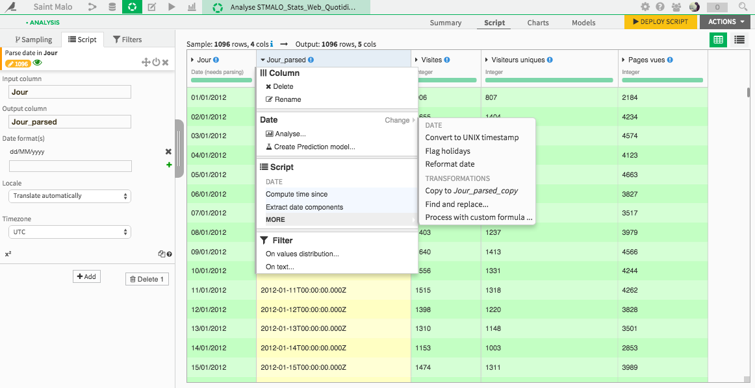Image resolution: width=755 pixels, height=388 pixels.
Task: Select the green table view toggle
Action: (x=718, y=40)
